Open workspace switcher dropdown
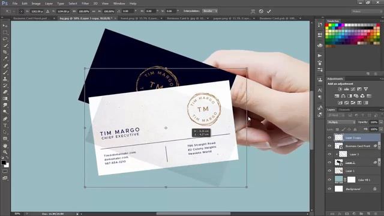 click(366, 11)
